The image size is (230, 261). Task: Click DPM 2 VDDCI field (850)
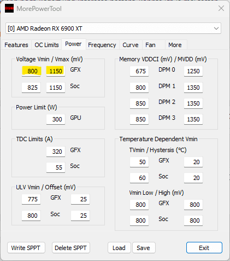(139, 103)
